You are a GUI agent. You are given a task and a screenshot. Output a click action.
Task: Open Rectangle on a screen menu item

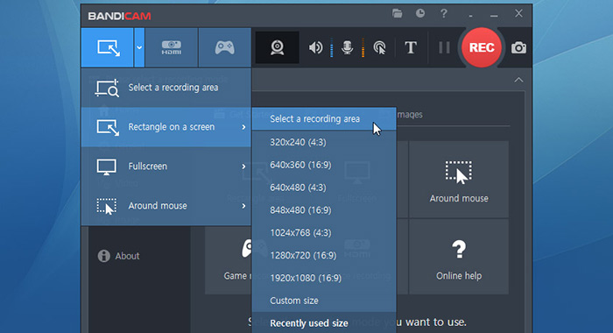[166, 127]
